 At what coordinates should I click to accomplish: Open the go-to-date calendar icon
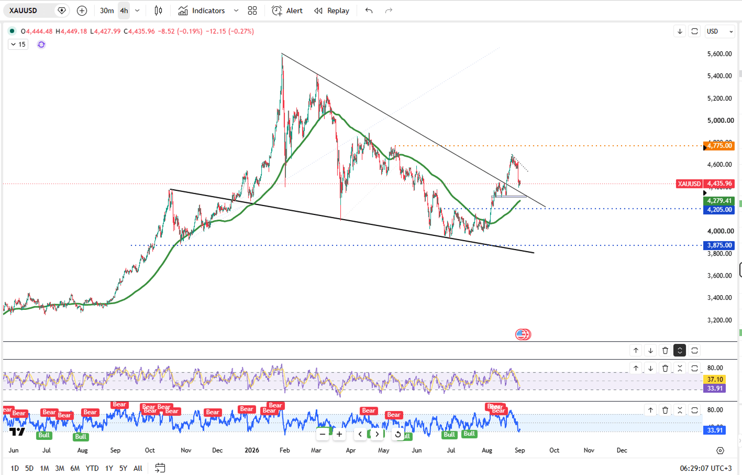pos(160,468)
